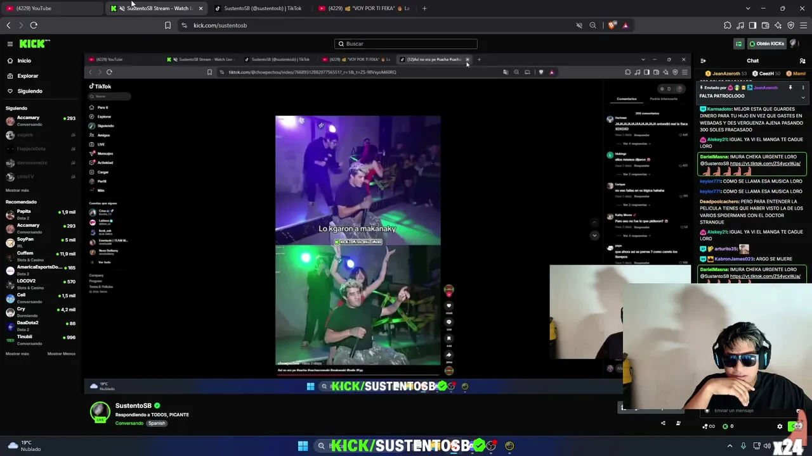Screen dimensions: 812x456
Task: Open the Brave Shields icon
Action: click(612, 25)
